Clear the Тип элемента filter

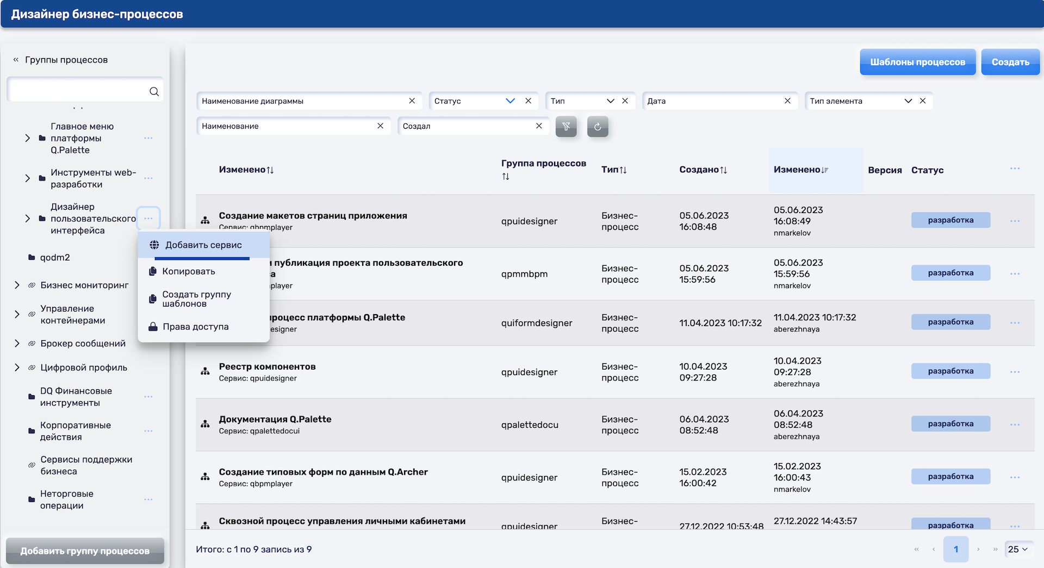923,101
